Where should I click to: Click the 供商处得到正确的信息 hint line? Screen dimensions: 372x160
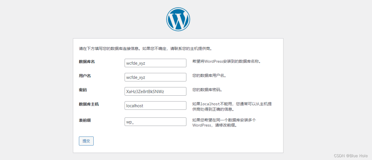pos(213,109)
